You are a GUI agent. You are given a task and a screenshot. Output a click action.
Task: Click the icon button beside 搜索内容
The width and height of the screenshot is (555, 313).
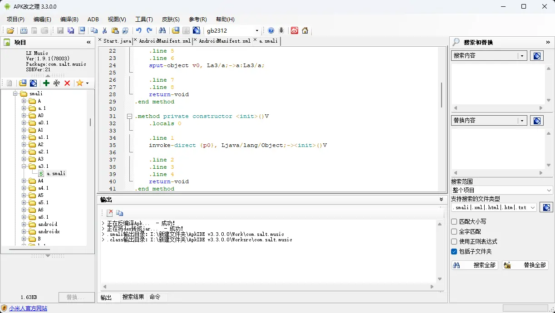537,56
